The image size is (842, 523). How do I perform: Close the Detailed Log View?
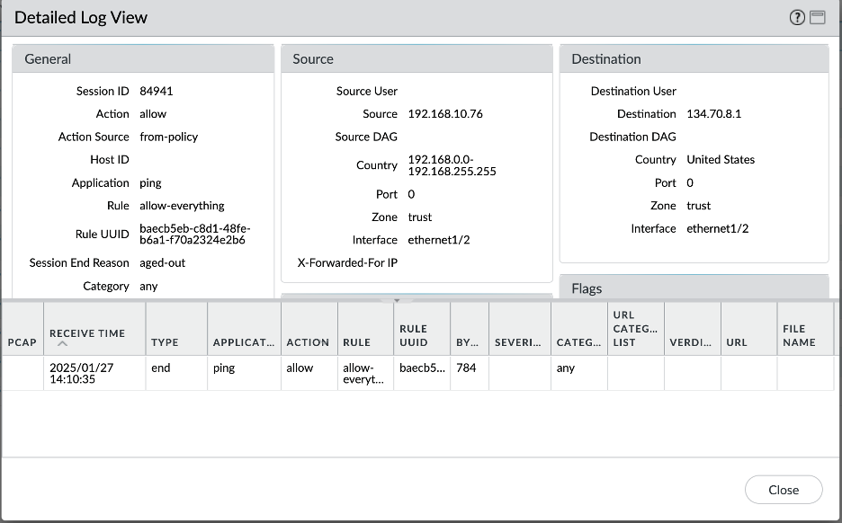[784, 490]
